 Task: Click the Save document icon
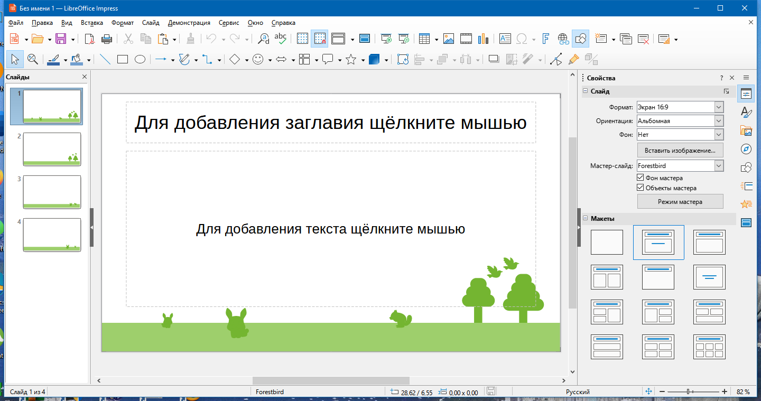click(x=60, y=39)
